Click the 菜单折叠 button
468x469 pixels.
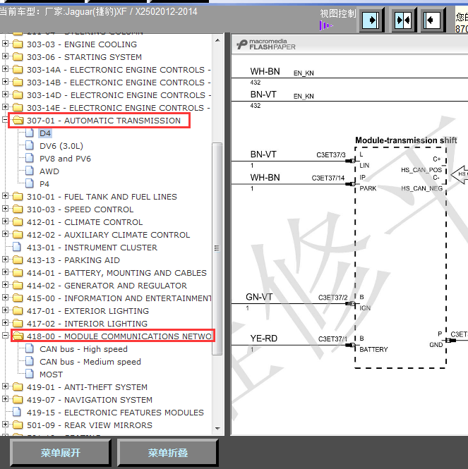tap(168, 453)
